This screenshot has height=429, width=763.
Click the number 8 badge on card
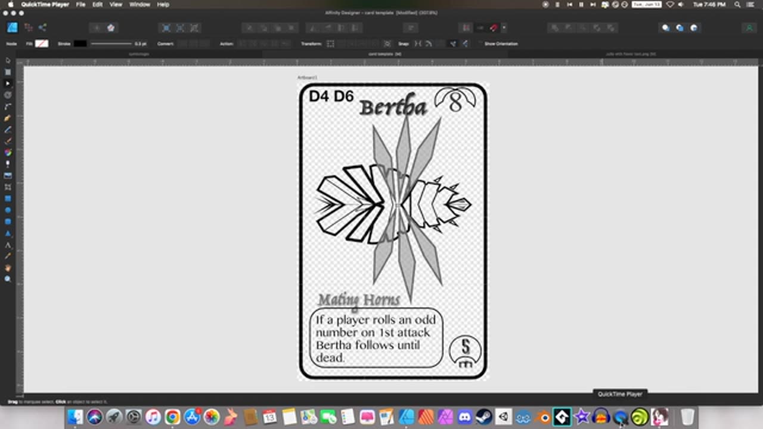(455, 100)
